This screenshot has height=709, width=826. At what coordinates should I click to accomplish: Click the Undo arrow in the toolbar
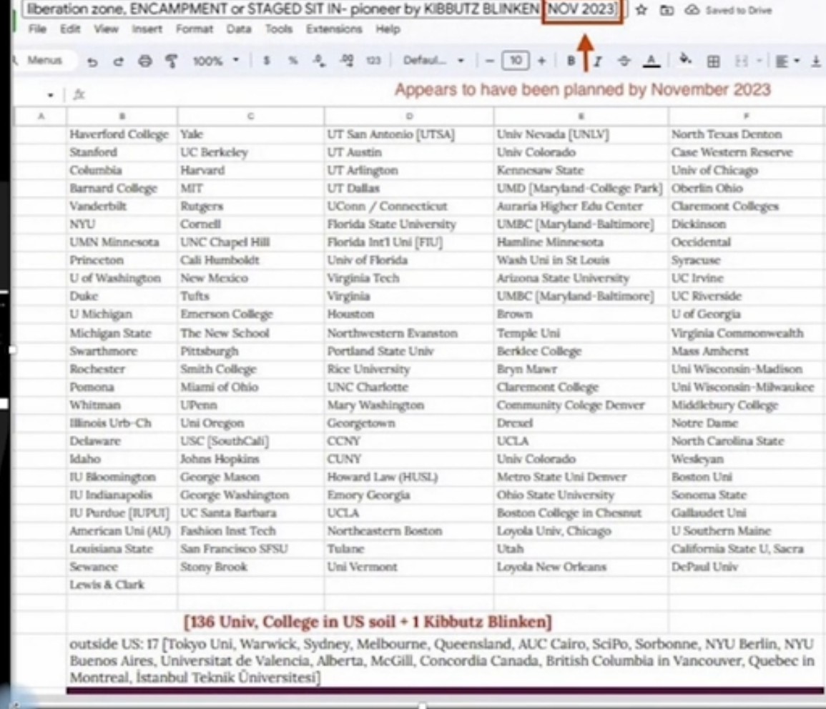(x=92, y=61)
